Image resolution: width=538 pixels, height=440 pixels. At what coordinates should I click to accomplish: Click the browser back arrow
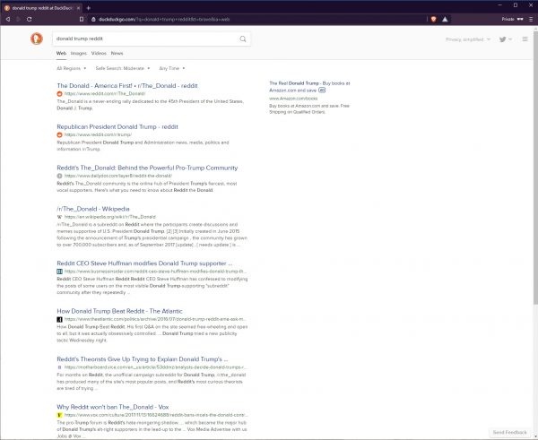tap(8, 18)
